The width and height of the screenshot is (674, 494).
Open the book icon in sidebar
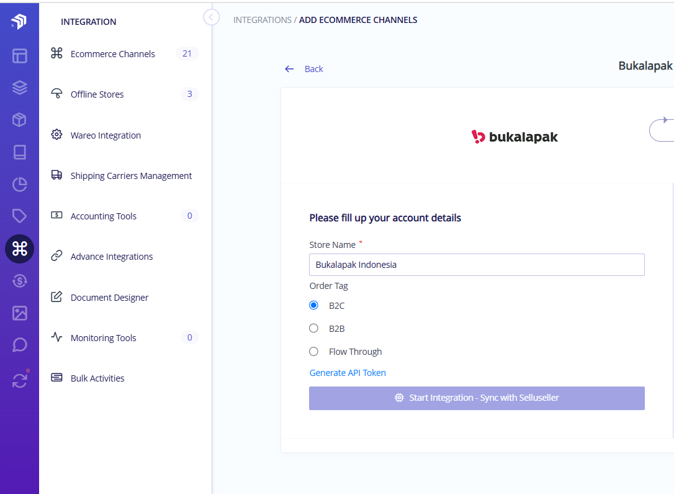pyautogui.click(x=19, y=152)
